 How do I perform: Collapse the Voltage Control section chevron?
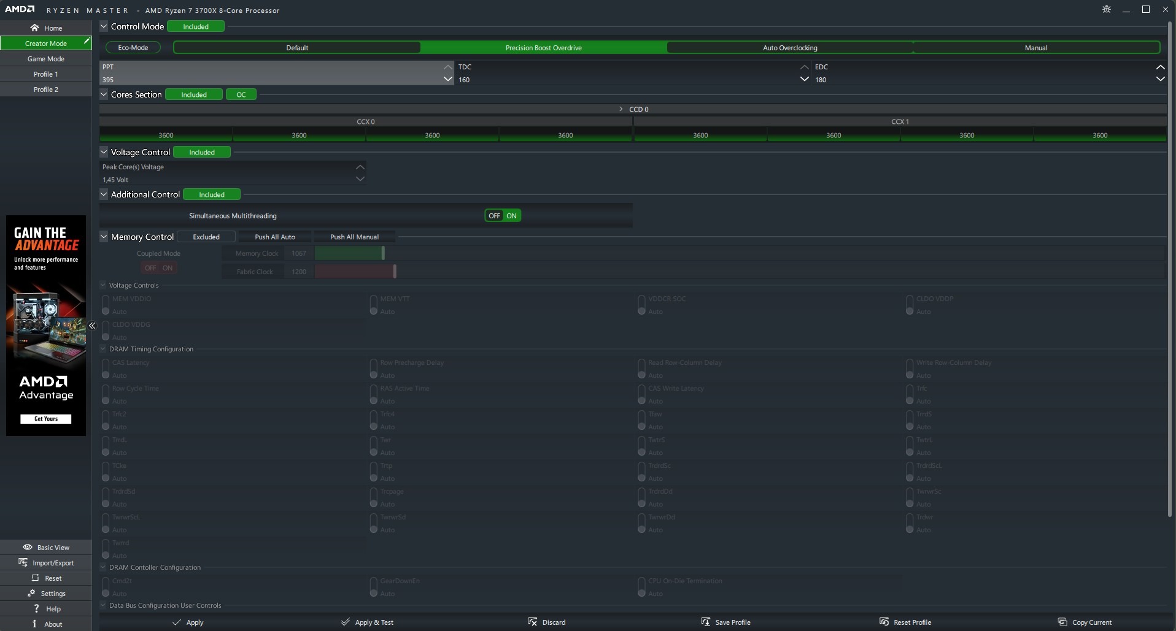pos(104,151)
